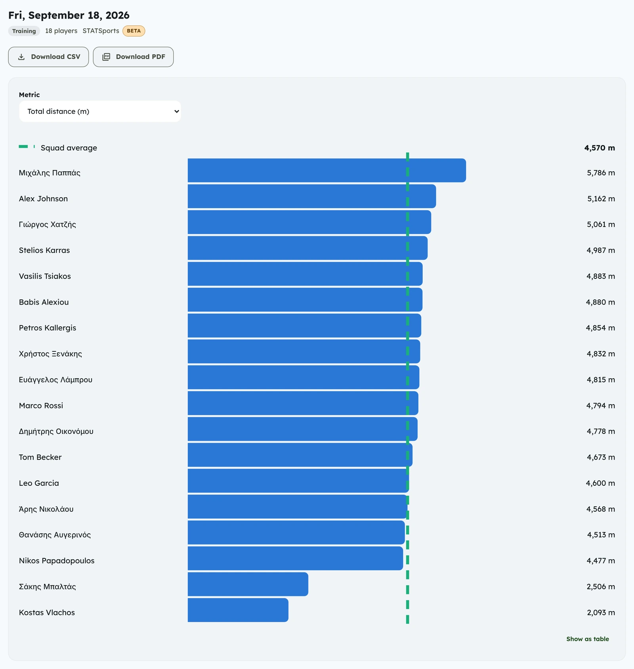Click player name Δημήτρης Οικονόμου
Viewport: 634px width, 669px height.
[56, 431]
